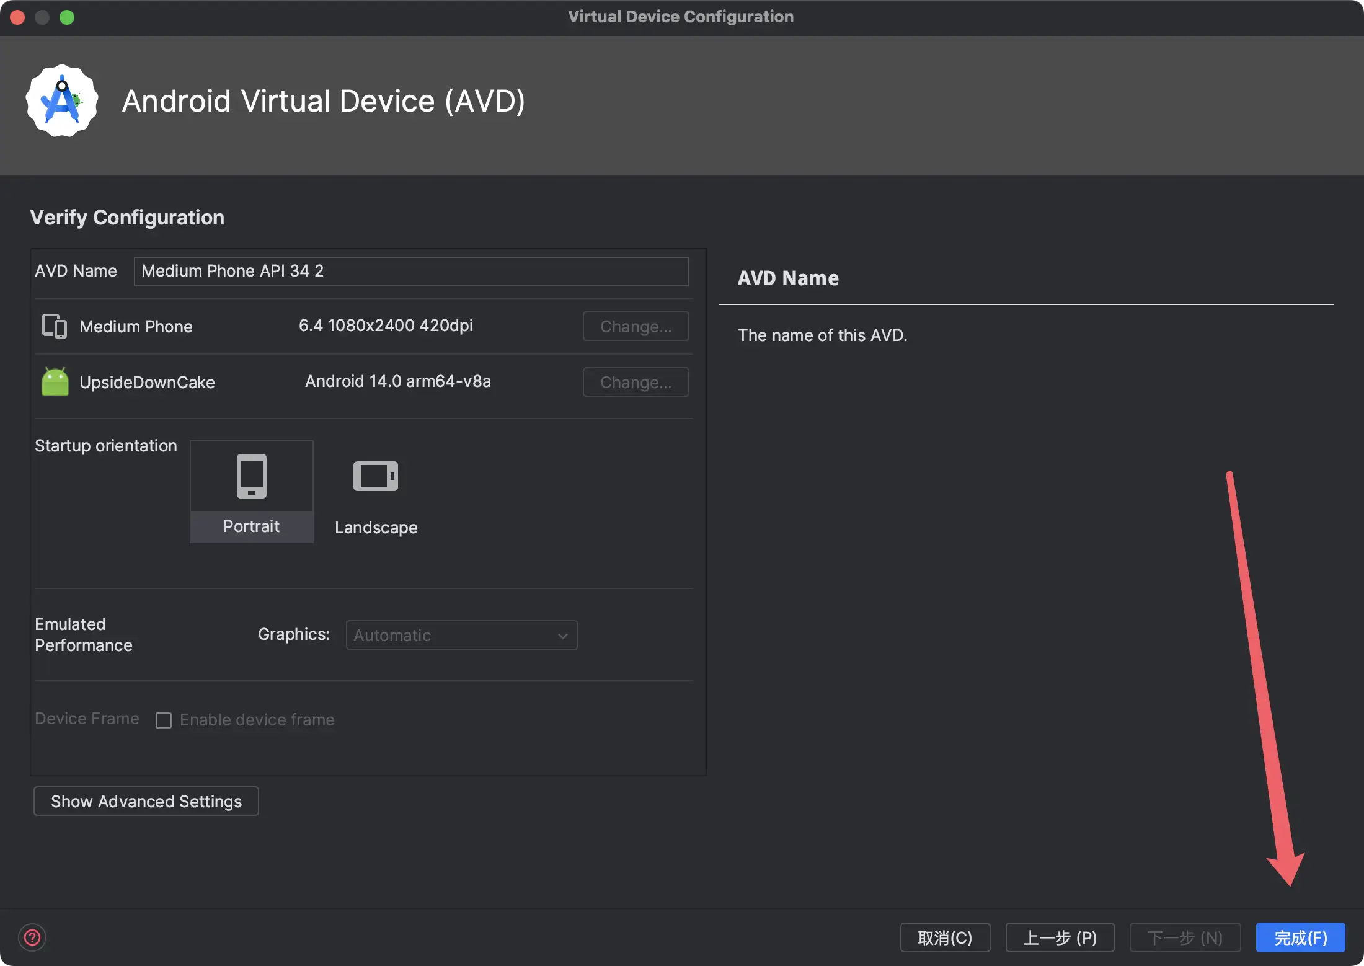Click "The name of this AVD." description
The width and height of the screenshot is (1364, 966).
(x=823, y=335)
